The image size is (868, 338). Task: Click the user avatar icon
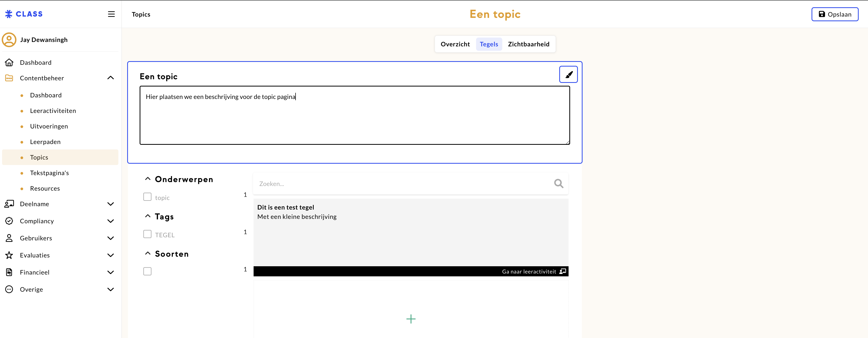point(9,40)
